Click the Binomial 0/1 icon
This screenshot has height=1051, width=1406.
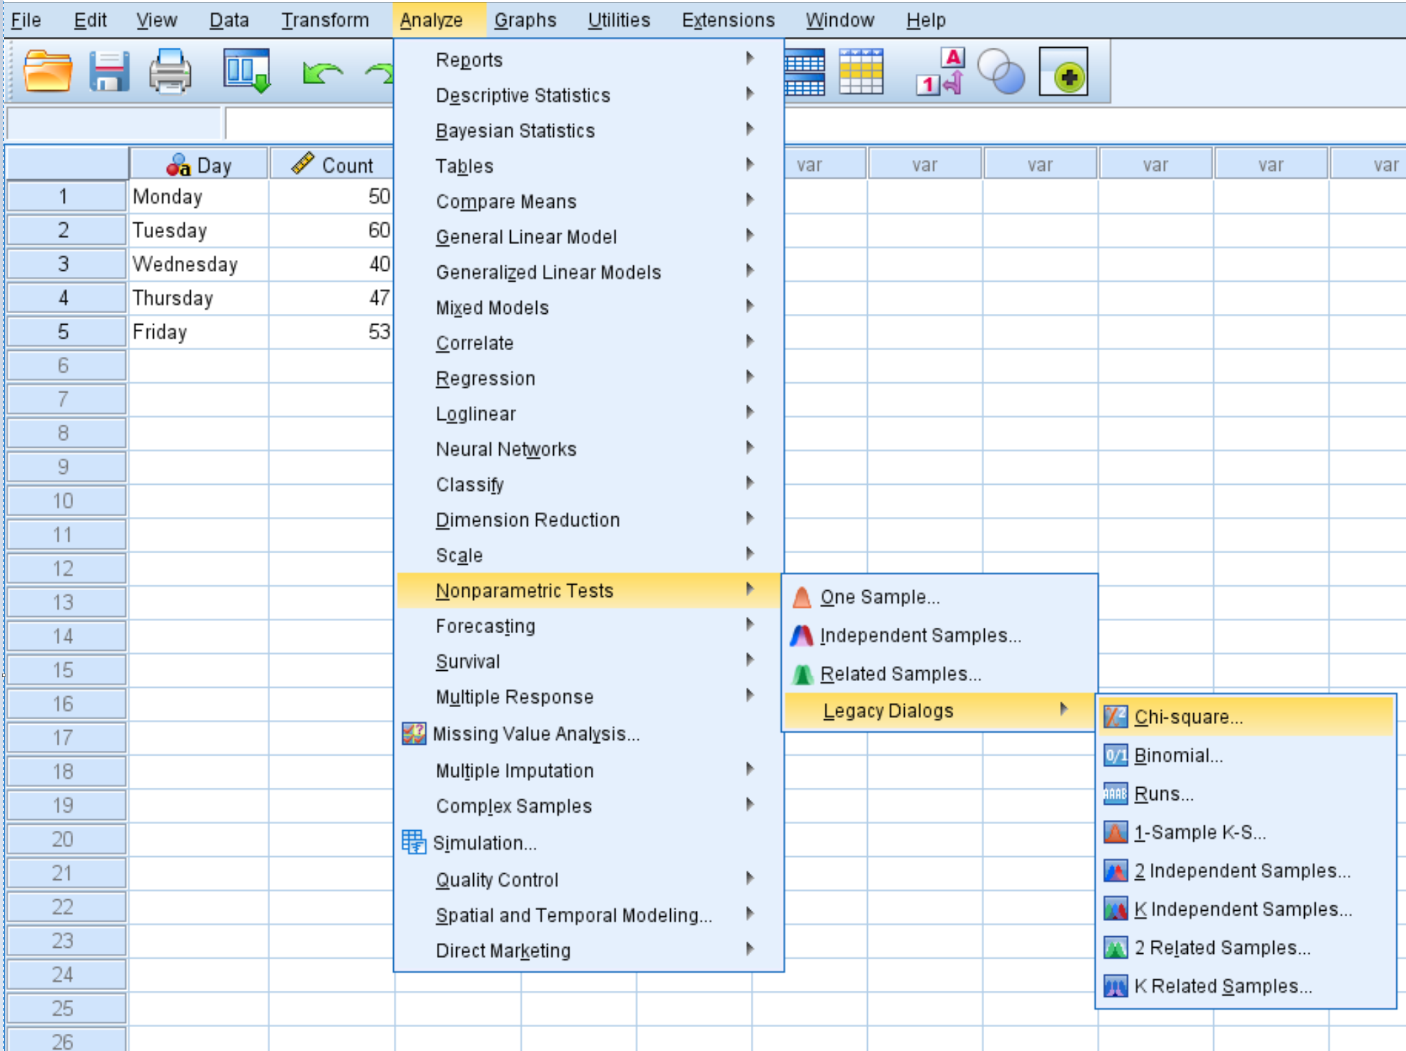1115,755
